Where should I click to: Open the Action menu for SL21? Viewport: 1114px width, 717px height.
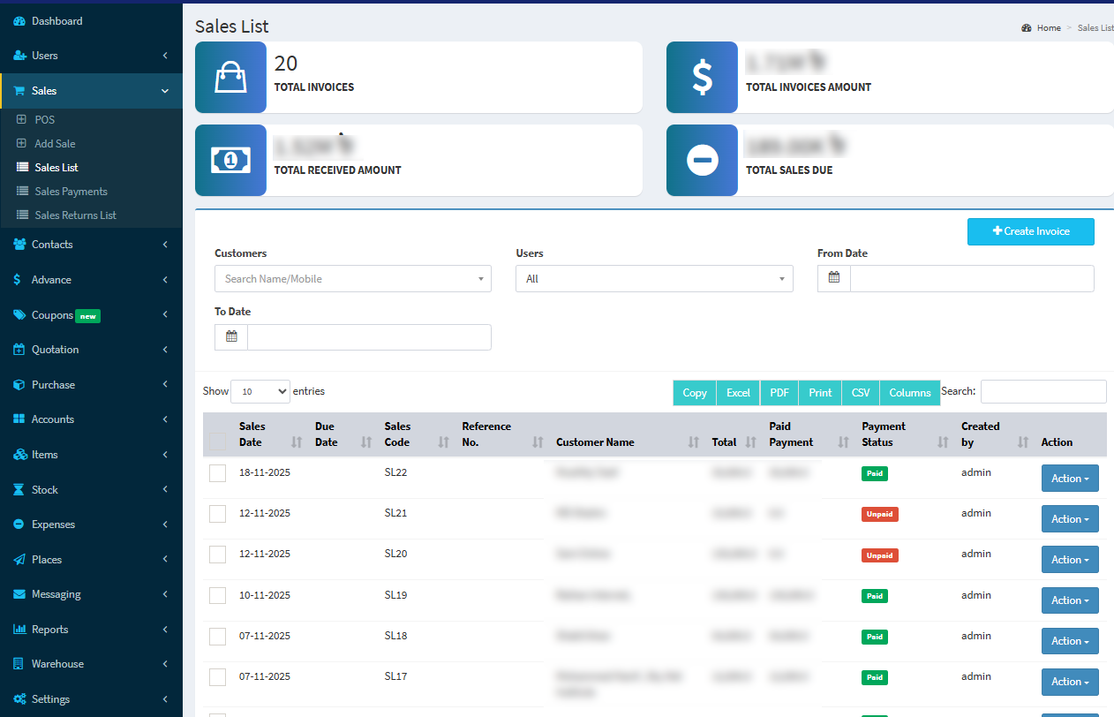click(1069, 519)
